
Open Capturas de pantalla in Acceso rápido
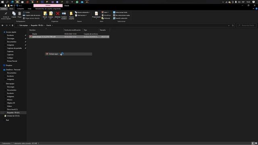[15, 48]
